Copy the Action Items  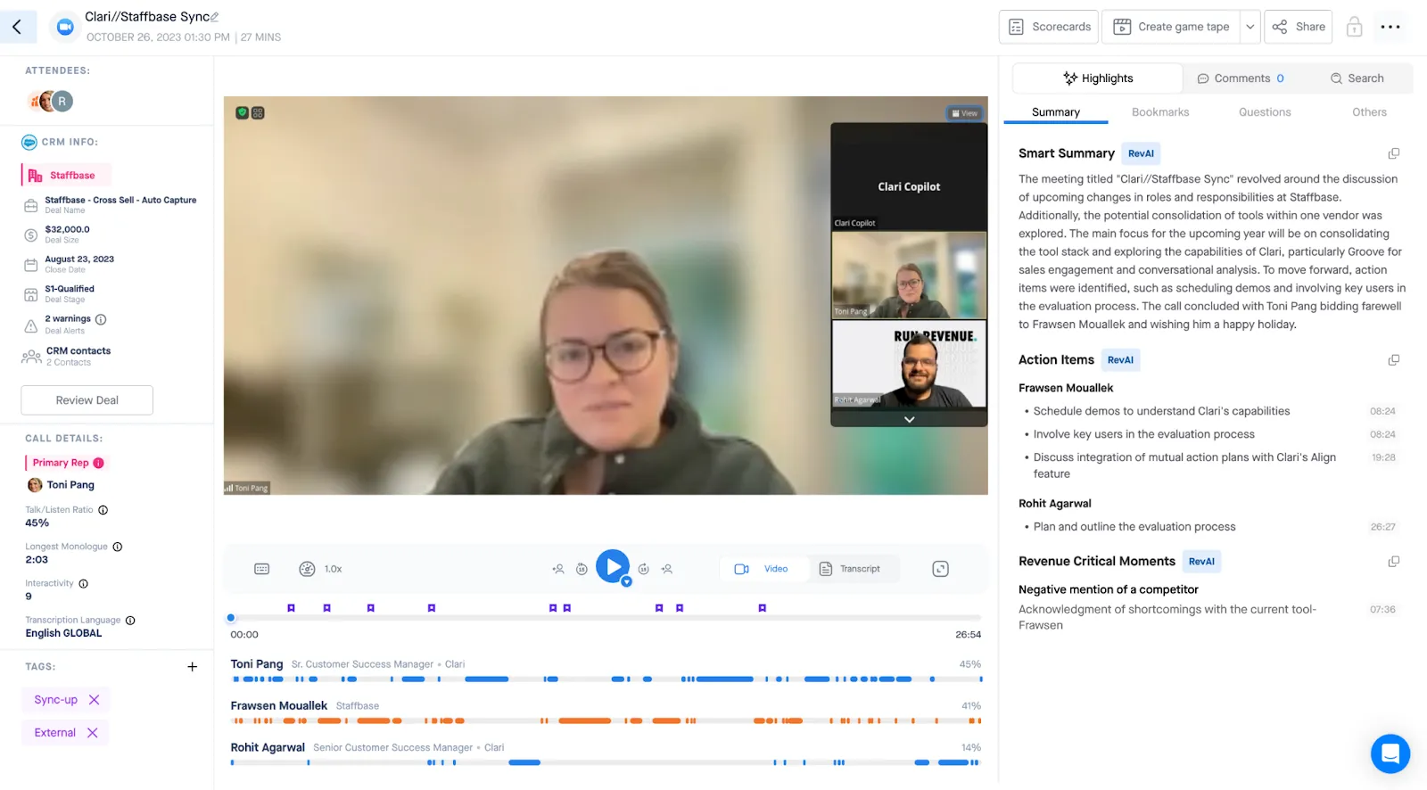(x=1394, y=360)
